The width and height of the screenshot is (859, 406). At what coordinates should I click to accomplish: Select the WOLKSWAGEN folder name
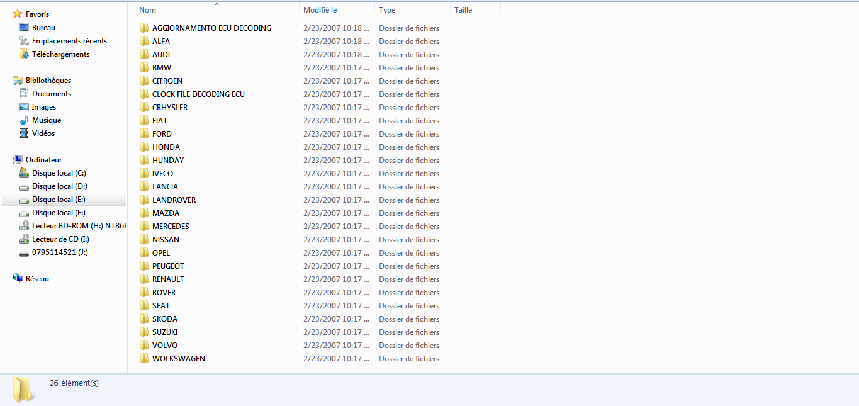tap(179, 358)
